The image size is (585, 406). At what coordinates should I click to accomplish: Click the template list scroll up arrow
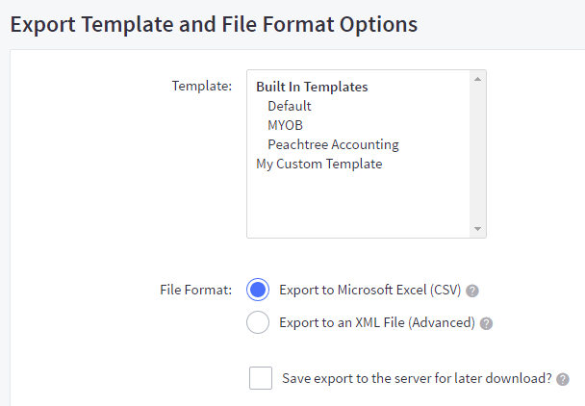coord(477,80)
